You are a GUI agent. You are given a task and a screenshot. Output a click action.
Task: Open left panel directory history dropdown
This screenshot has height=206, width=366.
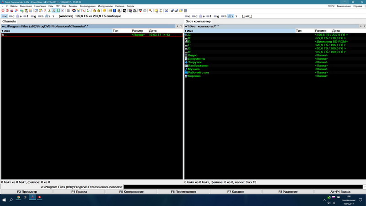180,26
